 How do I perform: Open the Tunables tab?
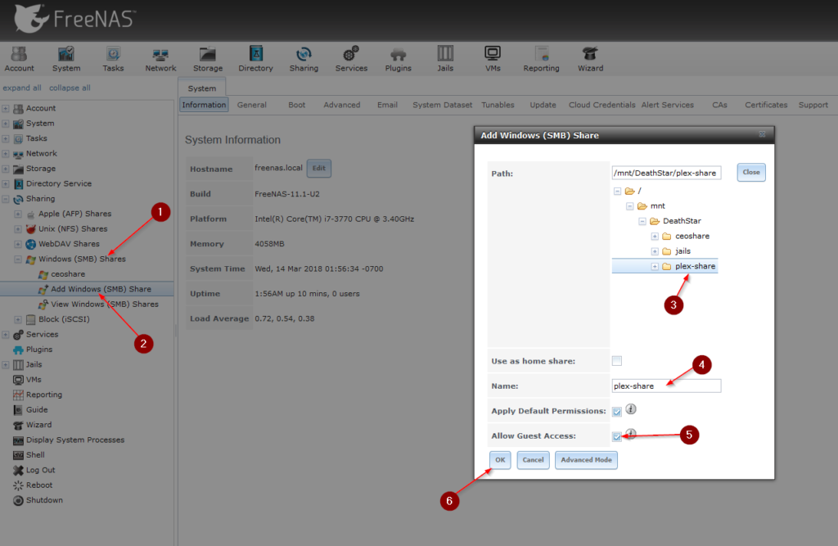pos(498,105)
